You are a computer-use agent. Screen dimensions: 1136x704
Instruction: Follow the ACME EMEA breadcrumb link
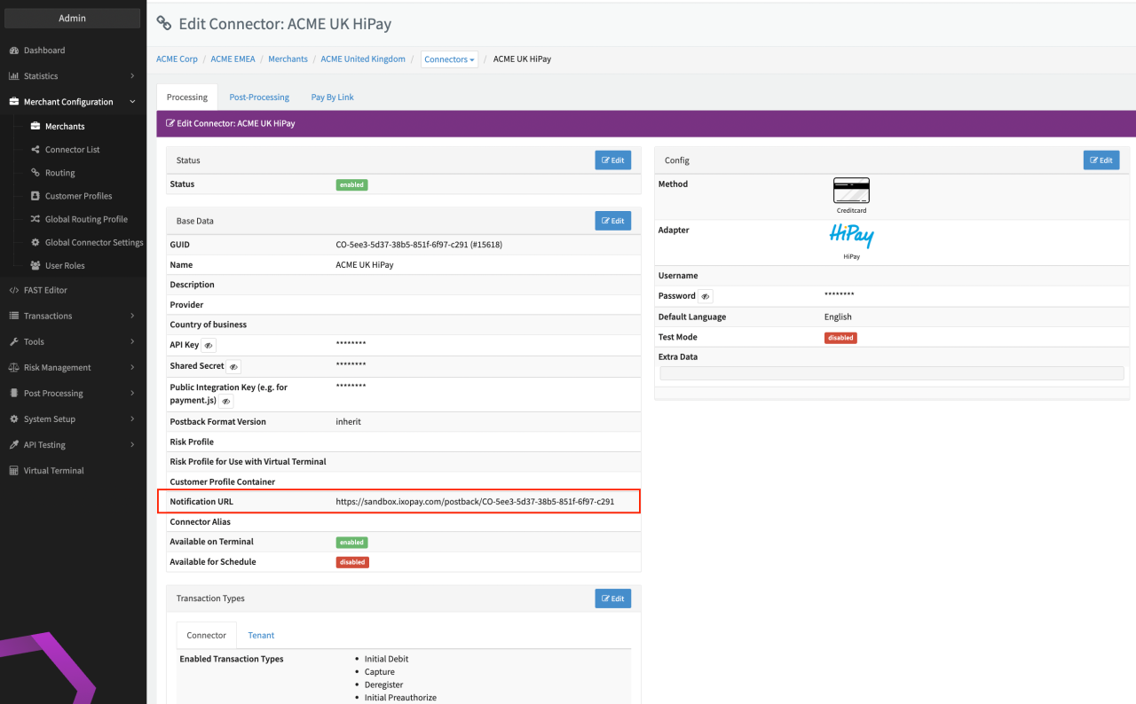pyautogui.click(x=233, y=59)
